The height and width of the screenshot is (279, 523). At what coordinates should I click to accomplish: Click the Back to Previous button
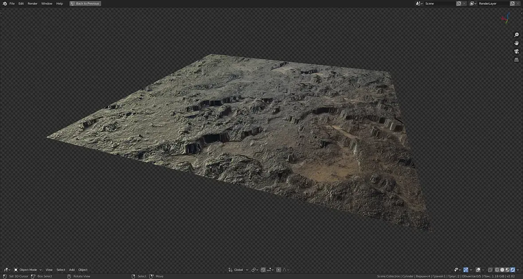[x=85, y=4]
